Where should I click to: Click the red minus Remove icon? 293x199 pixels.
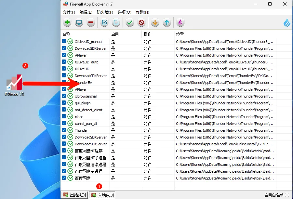91,23
